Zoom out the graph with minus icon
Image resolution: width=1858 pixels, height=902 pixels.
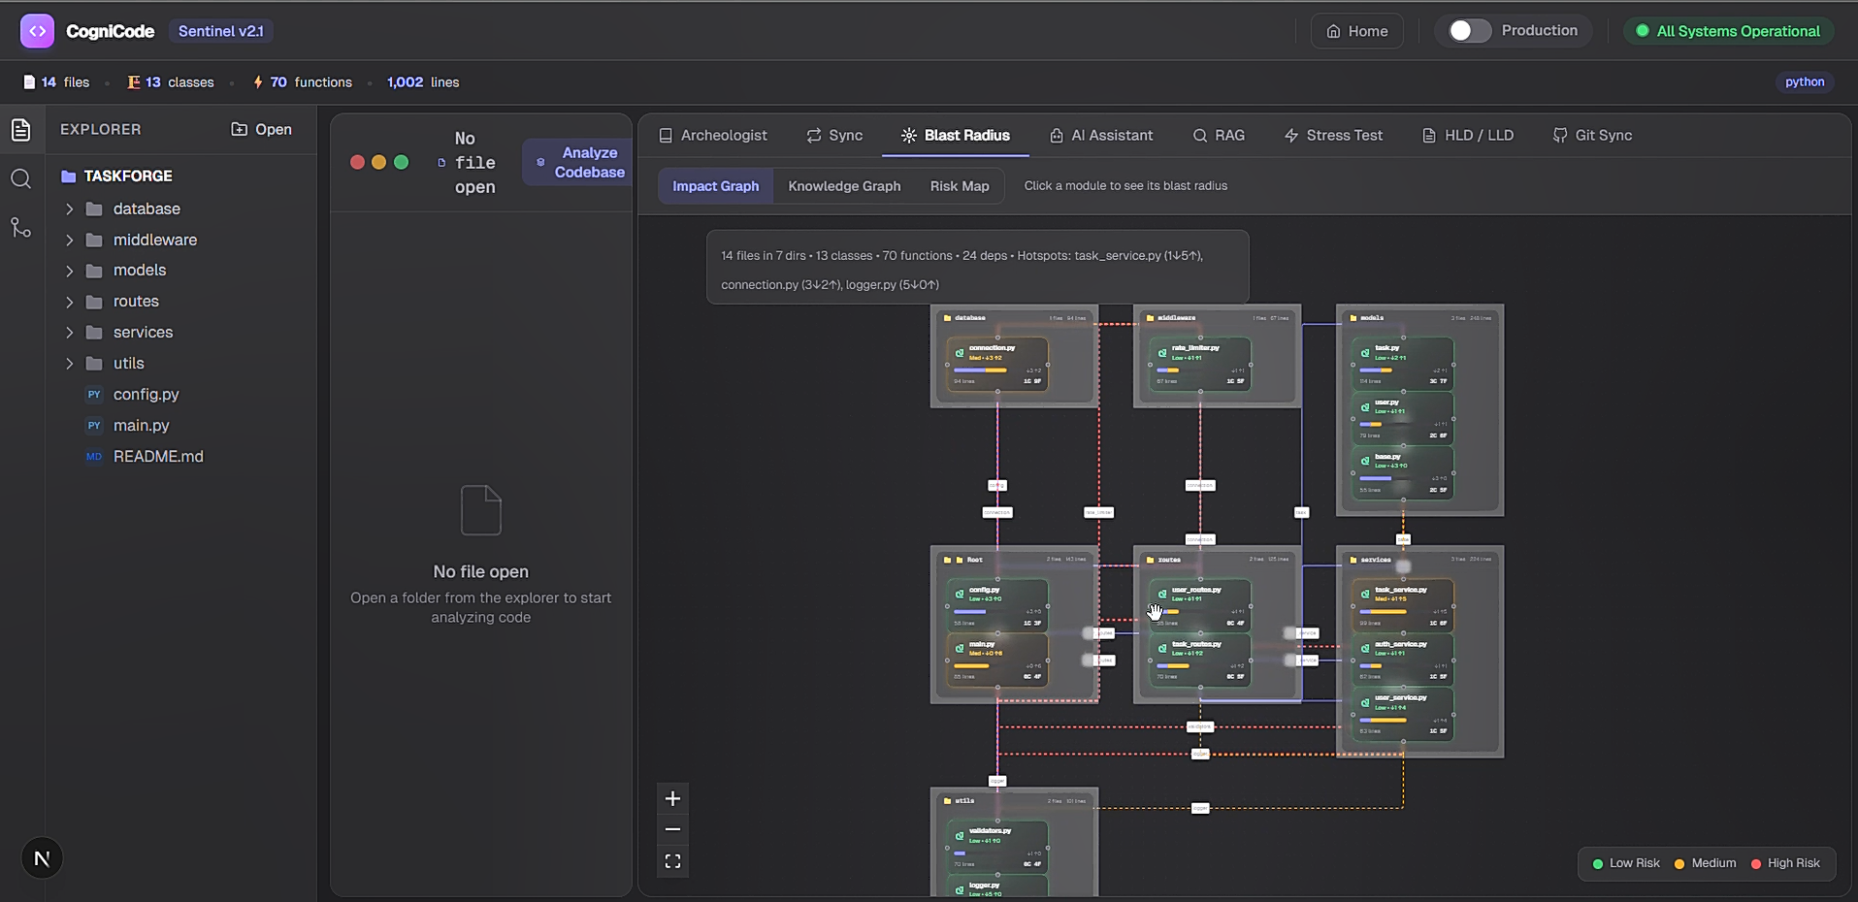click(672, 829)
